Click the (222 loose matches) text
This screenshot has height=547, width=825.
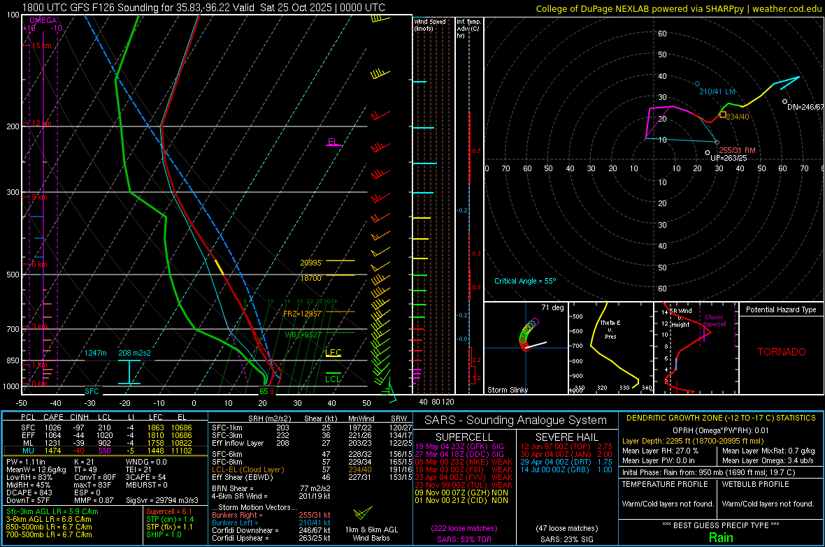[464, 529]
